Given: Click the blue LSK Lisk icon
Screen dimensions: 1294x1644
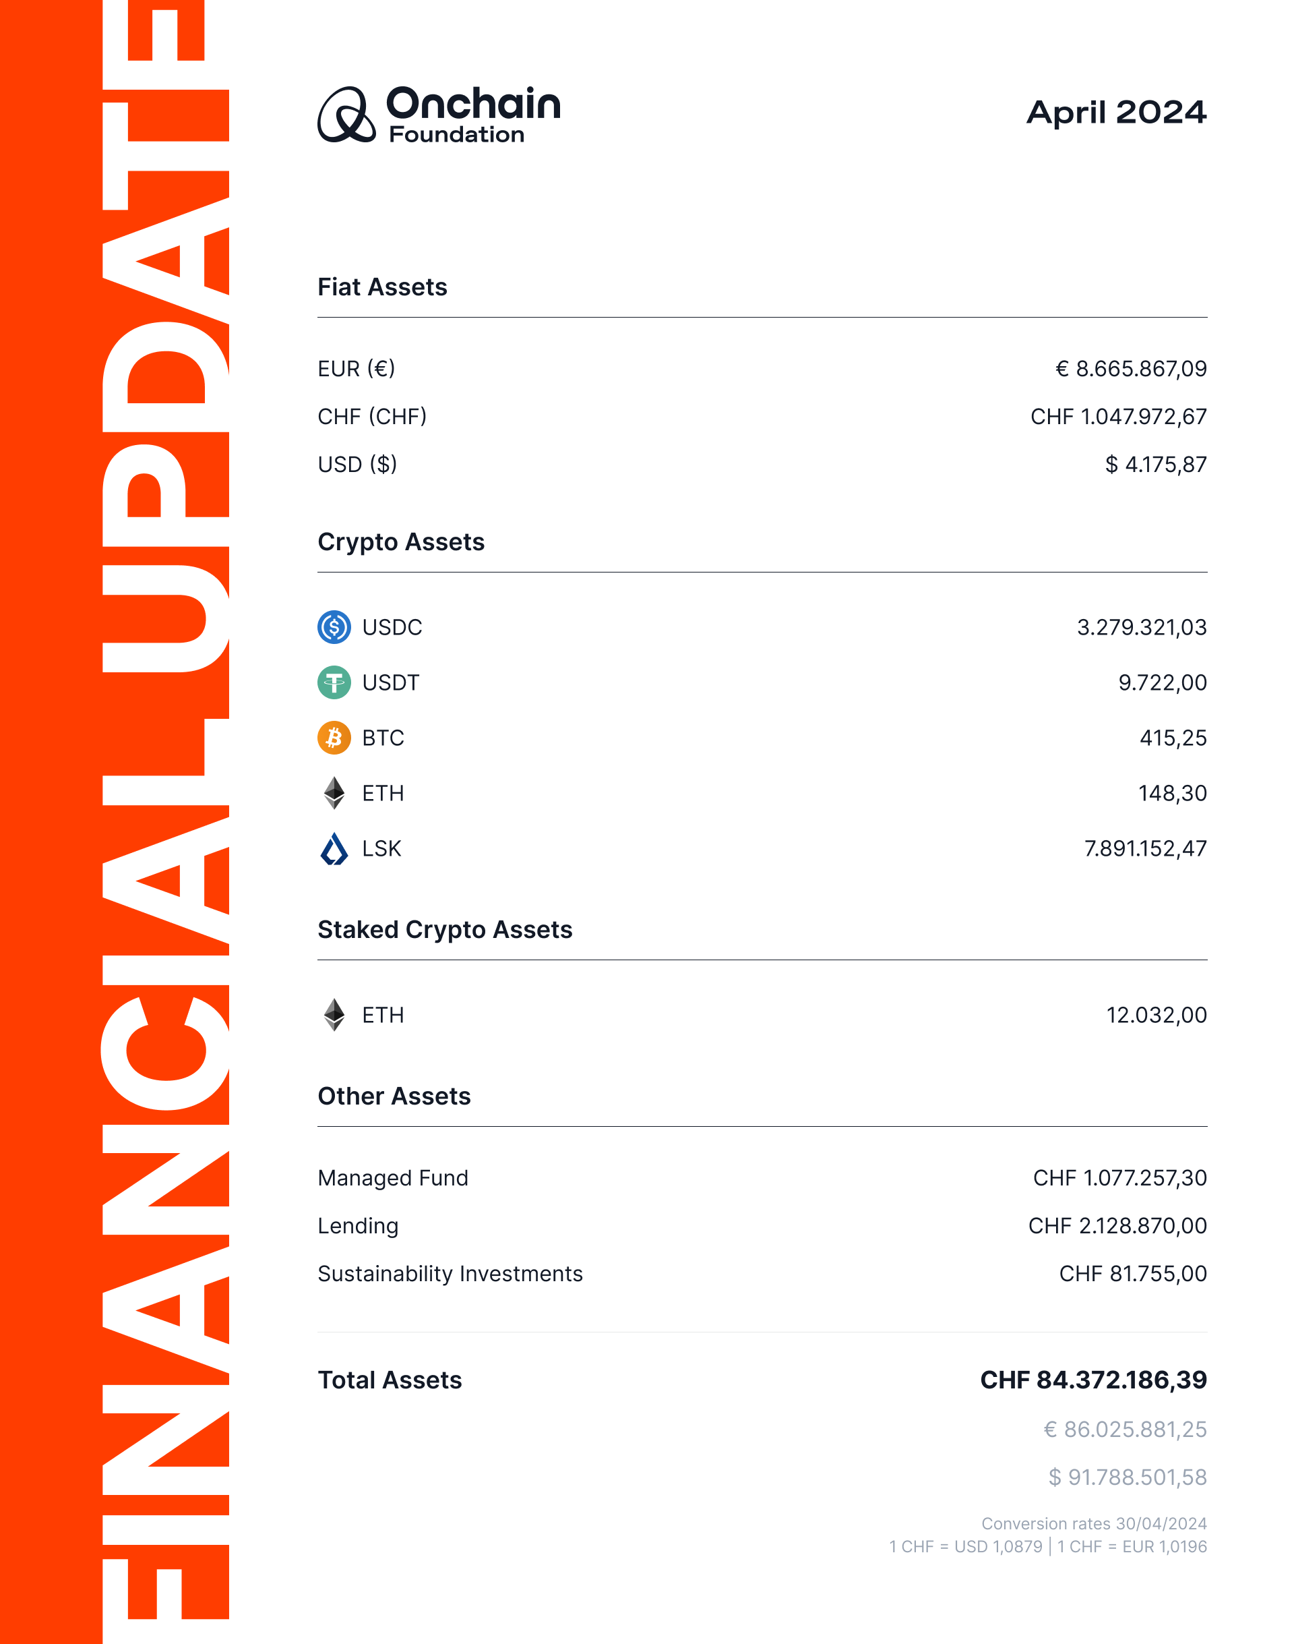Looking at the screenshot, I should pos(334,848).
